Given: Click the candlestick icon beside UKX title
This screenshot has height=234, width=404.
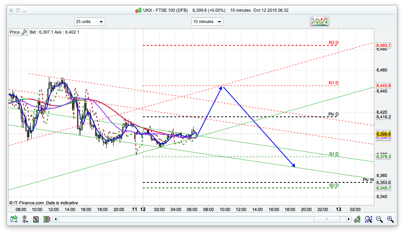Looking at the screenshot, I should click(138, 10).
